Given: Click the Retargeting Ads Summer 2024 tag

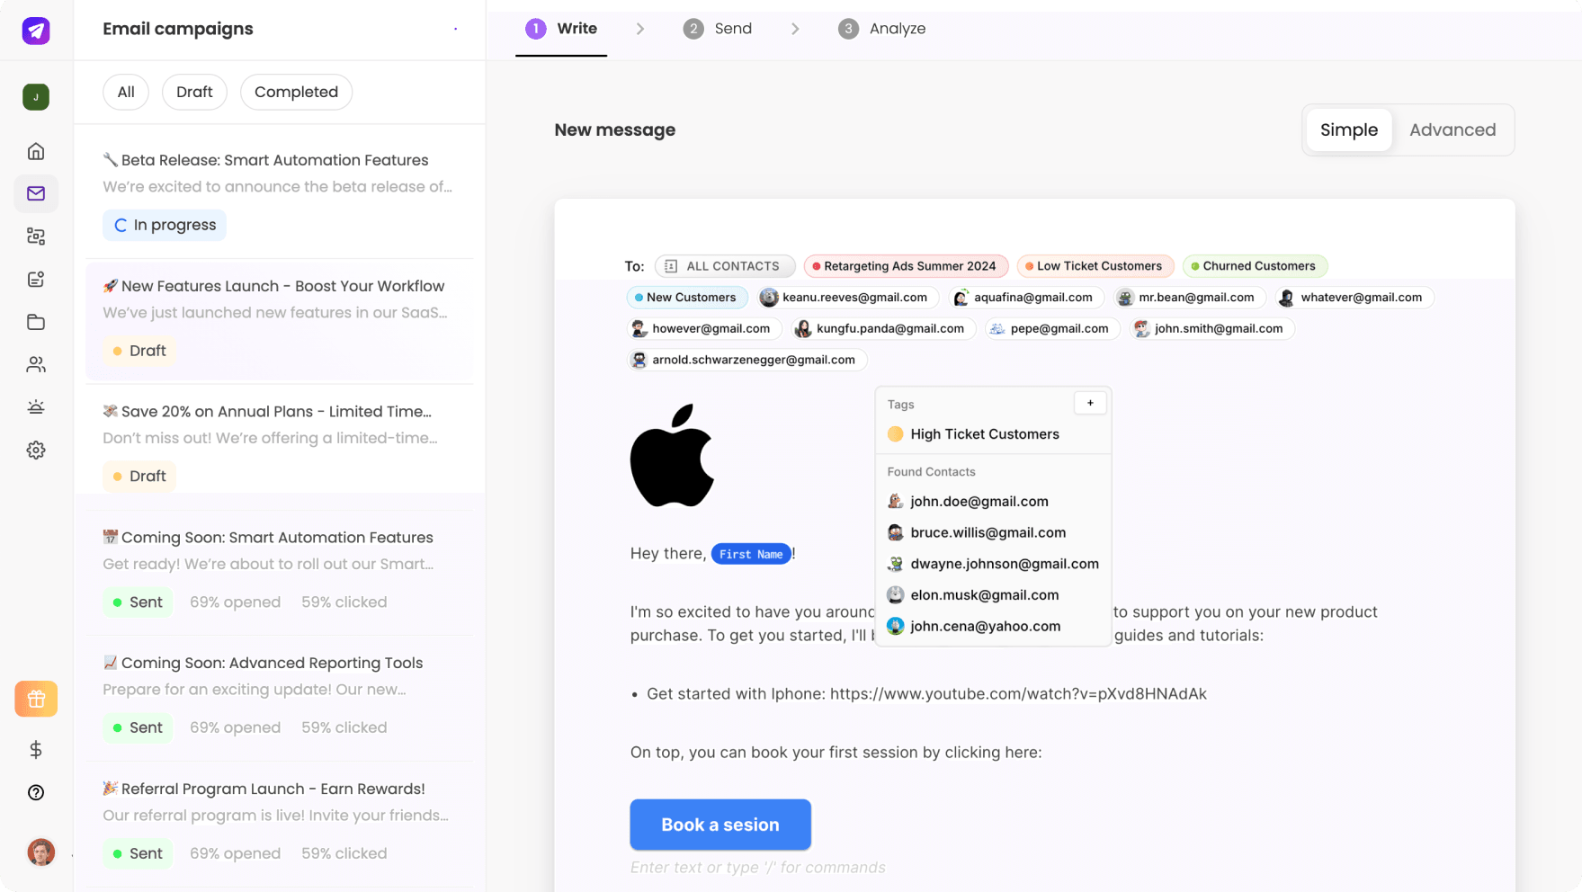Looking at the screenshot, I should tap(907, 266).
